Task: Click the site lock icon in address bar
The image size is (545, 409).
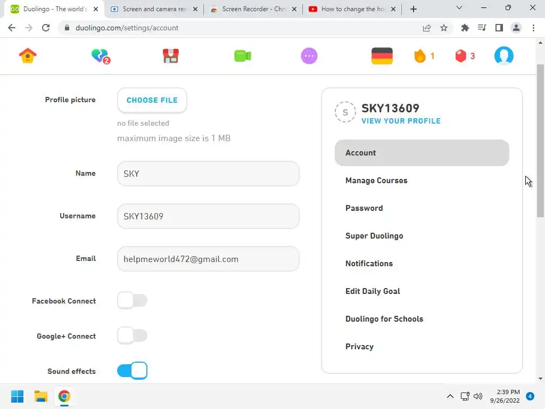Action: [67, 28]
